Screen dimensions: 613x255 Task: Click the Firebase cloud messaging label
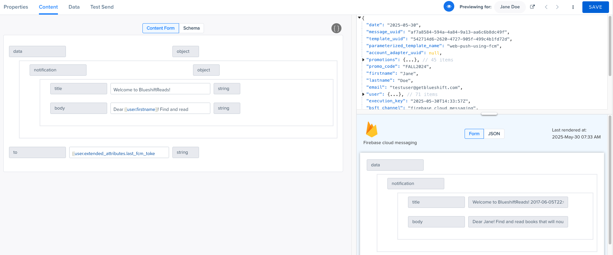click(x=390, y=143)
